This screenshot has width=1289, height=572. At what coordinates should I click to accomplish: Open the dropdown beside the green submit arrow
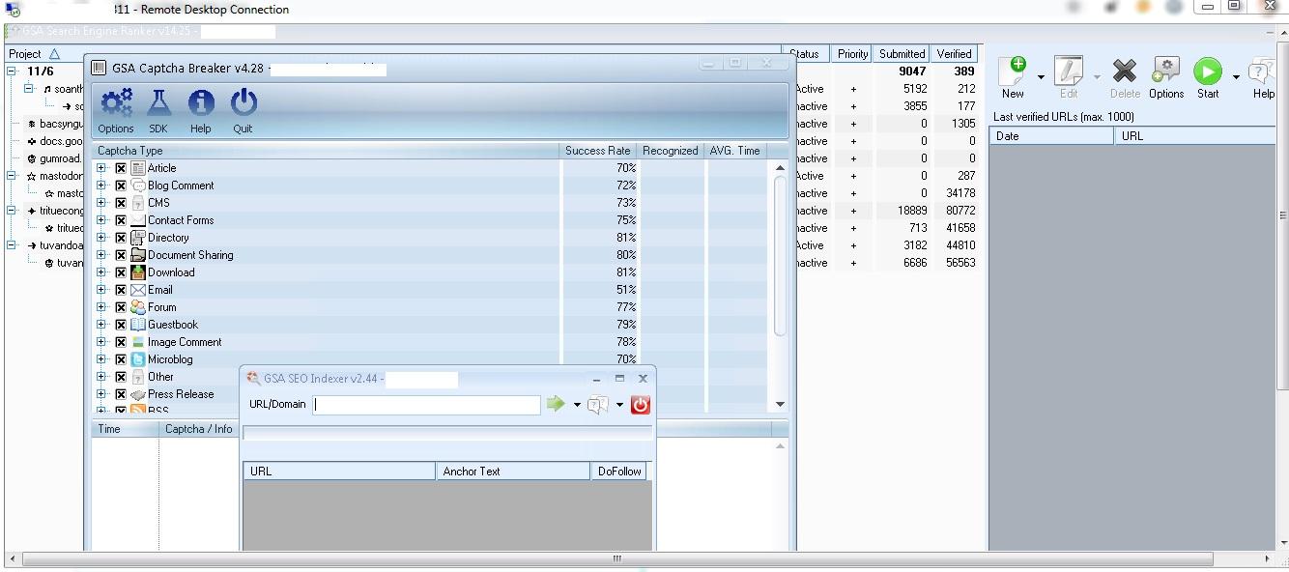click(577, 405)
